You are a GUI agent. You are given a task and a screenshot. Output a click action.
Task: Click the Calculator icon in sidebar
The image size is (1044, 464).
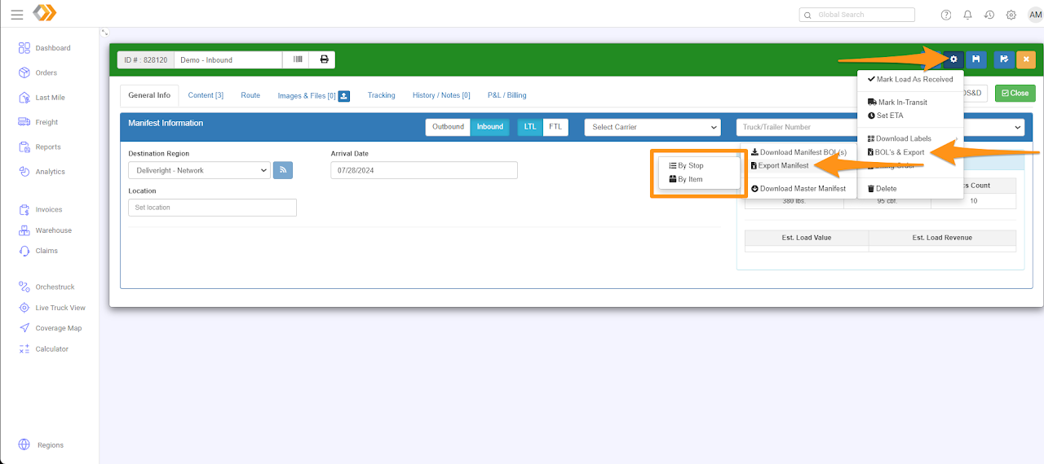[24, 348]
